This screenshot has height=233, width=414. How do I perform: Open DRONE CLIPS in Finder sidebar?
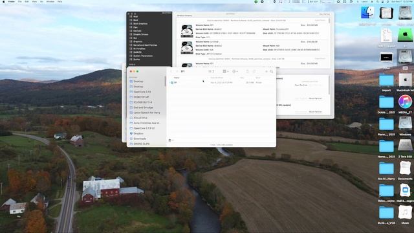click(141, 144)
